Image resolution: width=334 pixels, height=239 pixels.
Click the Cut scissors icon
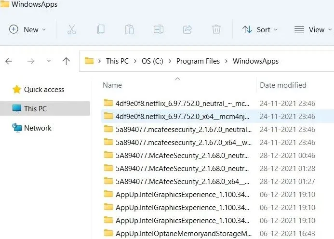click(x=71, y=29)
